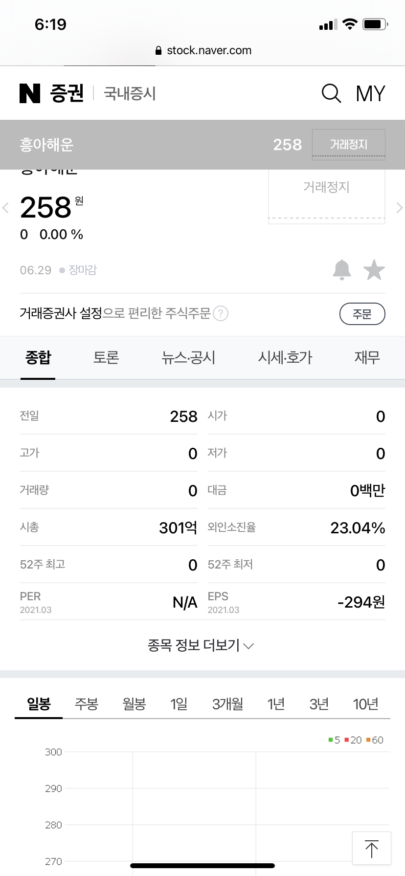The width and height of the screenshot is (405, 876).
Task: Toggle the price alert bell icon
Action: tap(342, 270)
